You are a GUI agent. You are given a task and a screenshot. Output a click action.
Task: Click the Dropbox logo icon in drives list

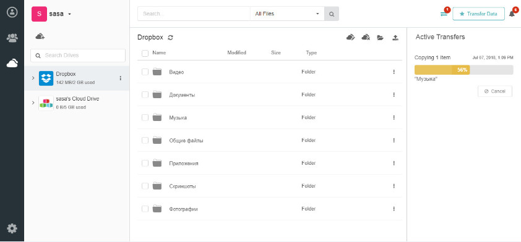click(46, 78)
